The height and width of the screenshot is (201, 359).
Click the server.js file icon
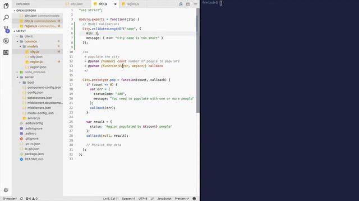pyautogui.click(x=24, y=118)
